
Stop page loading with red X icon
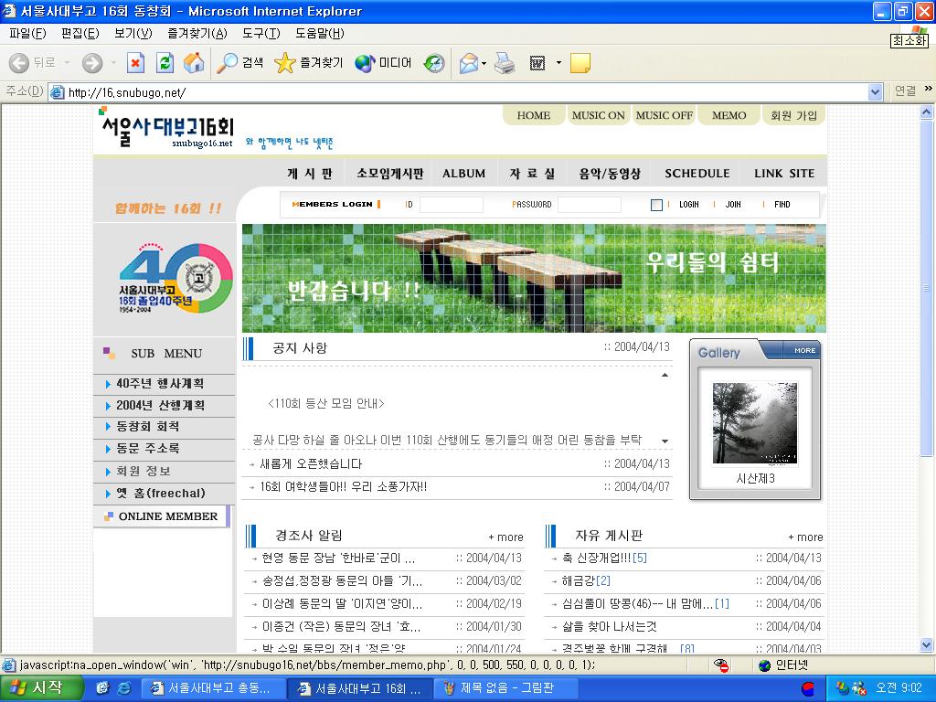(x=136, y=63)
